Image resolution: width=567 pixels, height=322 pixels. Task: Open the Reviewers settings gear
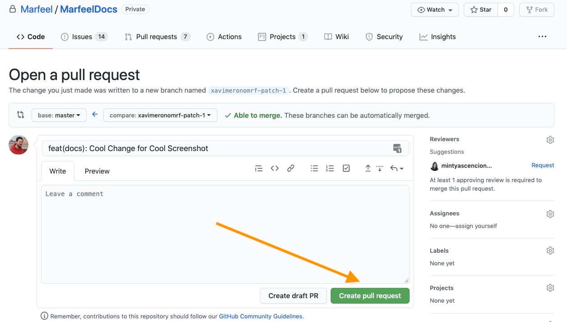point(550,140)
